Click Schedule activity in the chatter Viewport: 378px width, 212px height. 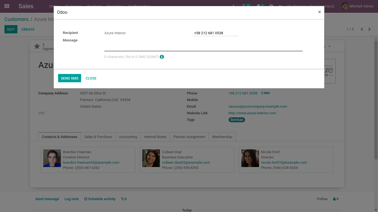pyautogui.click(x=100, y=199)
